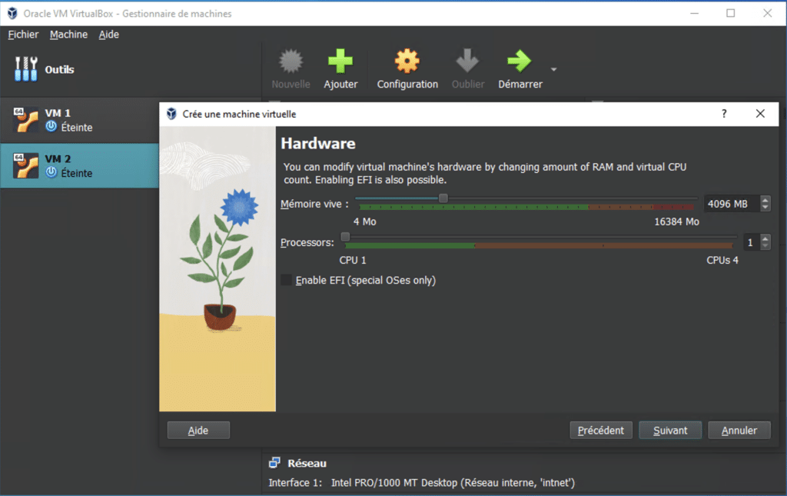Viewport: 787px width, 496px height.
Task: Click the question mark help icon in the dialog
Action: coord(724,114)
